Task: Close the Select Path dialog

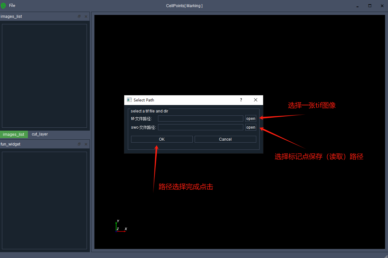Action: pos(256,100)
